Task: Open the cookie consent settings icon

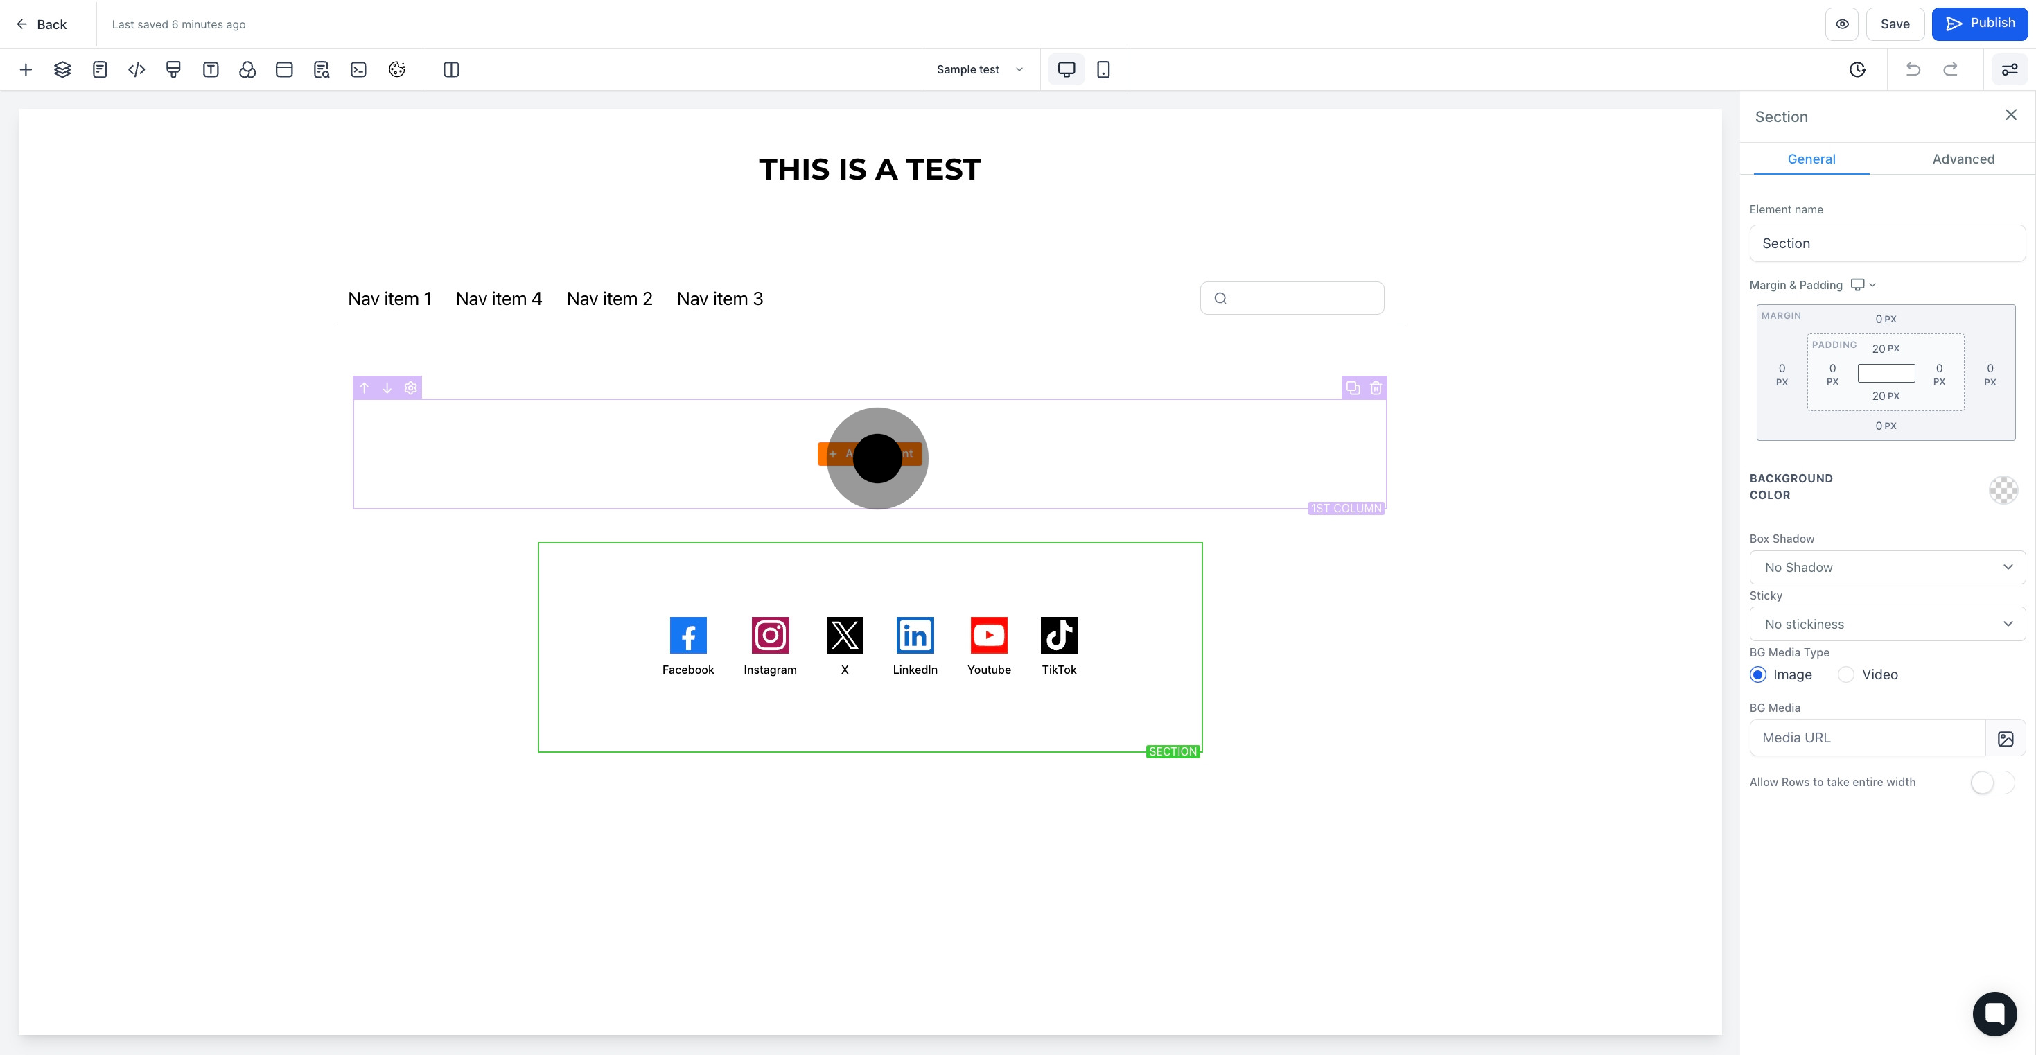Action: click(x=397, y=69)
